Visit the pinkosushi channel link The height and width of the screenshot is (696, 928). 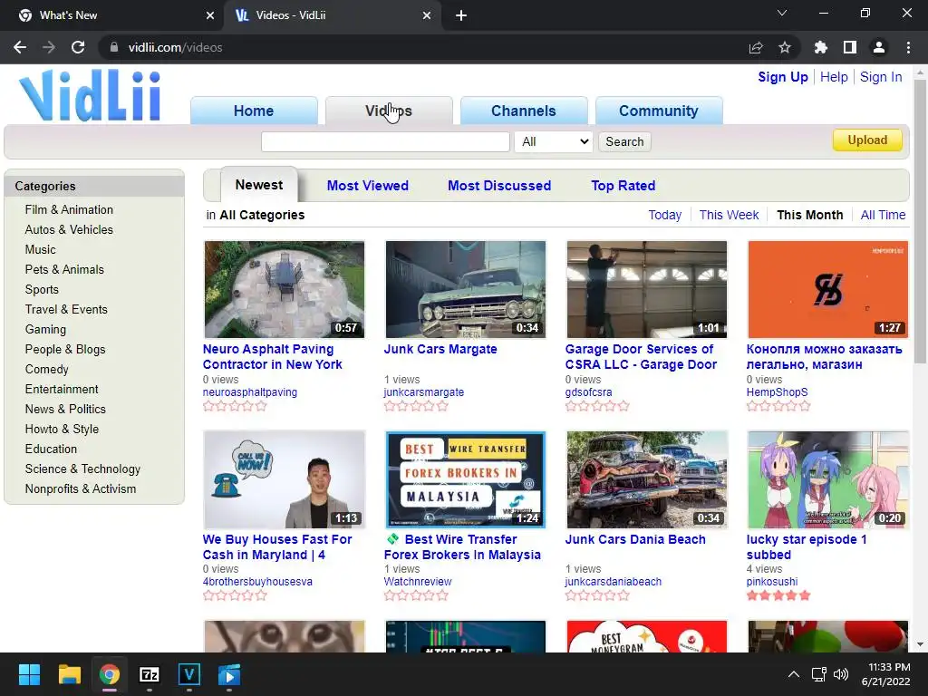pos(772,581)
